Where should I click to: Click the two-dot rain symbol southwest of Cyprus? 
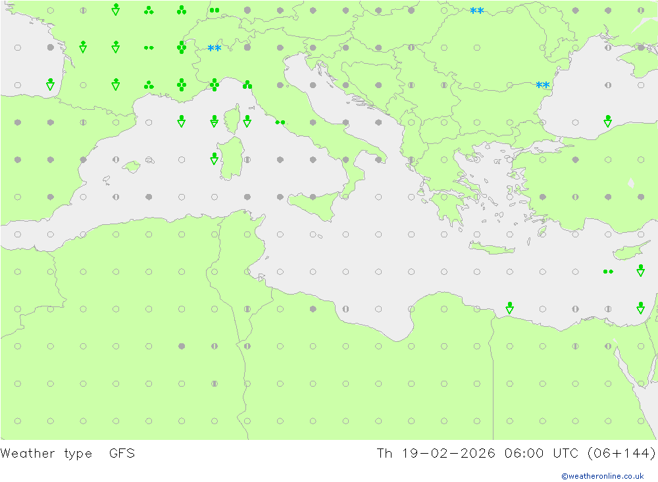[608, 272]
